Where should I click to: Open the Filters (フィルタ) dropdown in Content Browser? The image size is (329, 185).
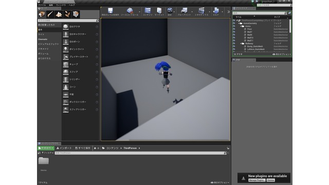coord(47,153)
